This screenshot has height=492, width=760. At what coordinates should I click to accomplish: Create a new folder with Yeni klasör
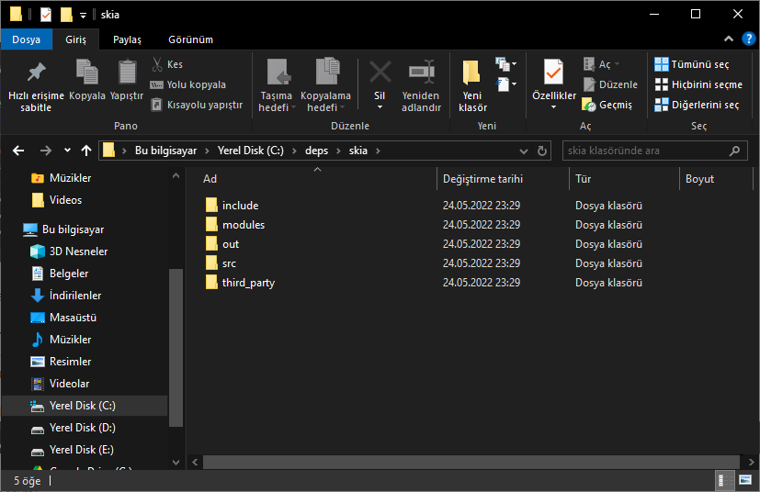(x=472, y=86)
